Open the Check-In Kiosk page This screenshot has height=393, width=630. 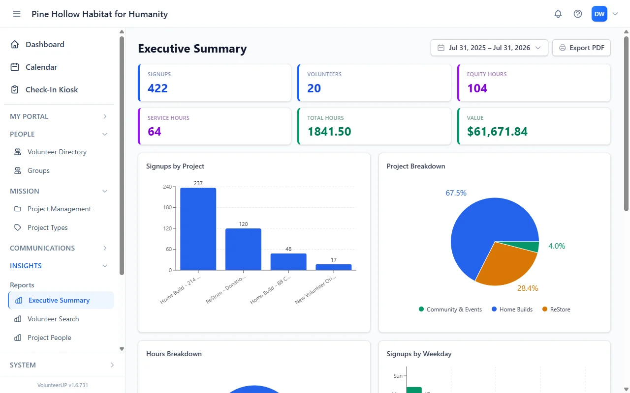59,89
